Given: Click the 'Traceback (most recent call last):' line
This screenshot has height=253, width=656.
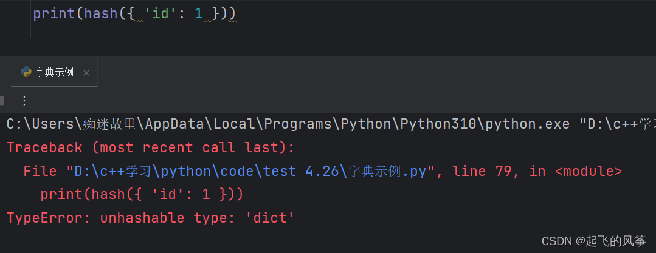Looking at the screenshot, I should pyautogui.click(x=151, y=147).
